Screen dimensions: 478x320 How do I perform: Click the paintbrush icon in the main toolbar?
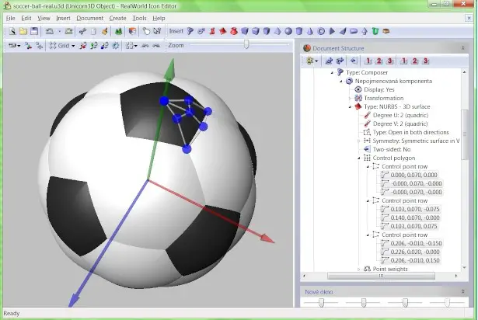(x=105, y=31)
